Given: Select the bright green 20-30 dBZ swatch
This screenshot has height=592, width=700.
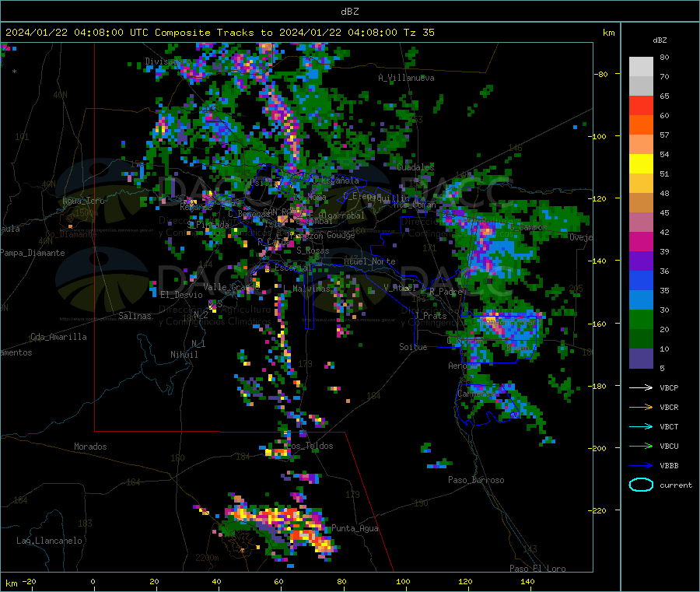Looking at the screenshot, I should [641, 320].
